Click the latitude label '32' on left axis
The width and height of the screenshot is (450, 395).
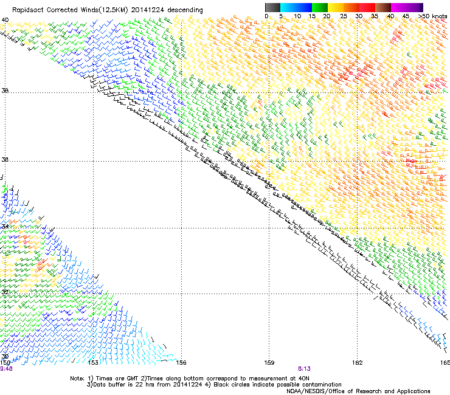[5, 292]
